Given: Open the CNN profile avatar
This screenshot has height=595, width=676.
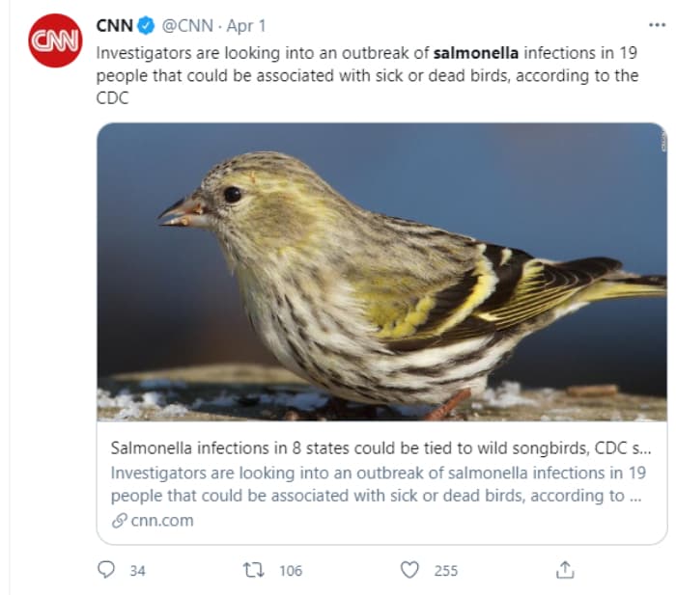Looking at the screenshot, I should tap(55, 41).
